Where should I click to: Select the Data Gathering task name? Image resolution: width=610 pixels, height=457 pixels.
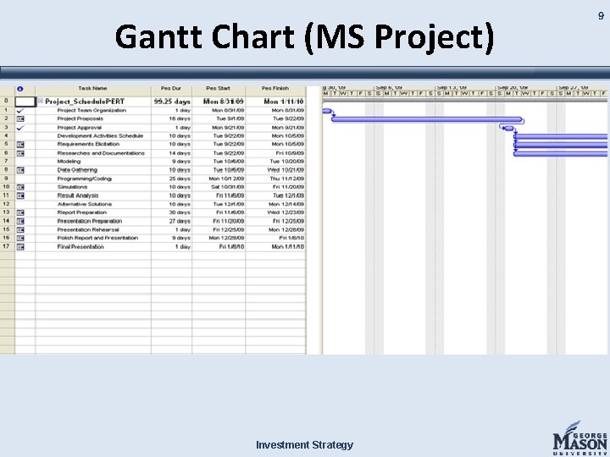(77, 170)
